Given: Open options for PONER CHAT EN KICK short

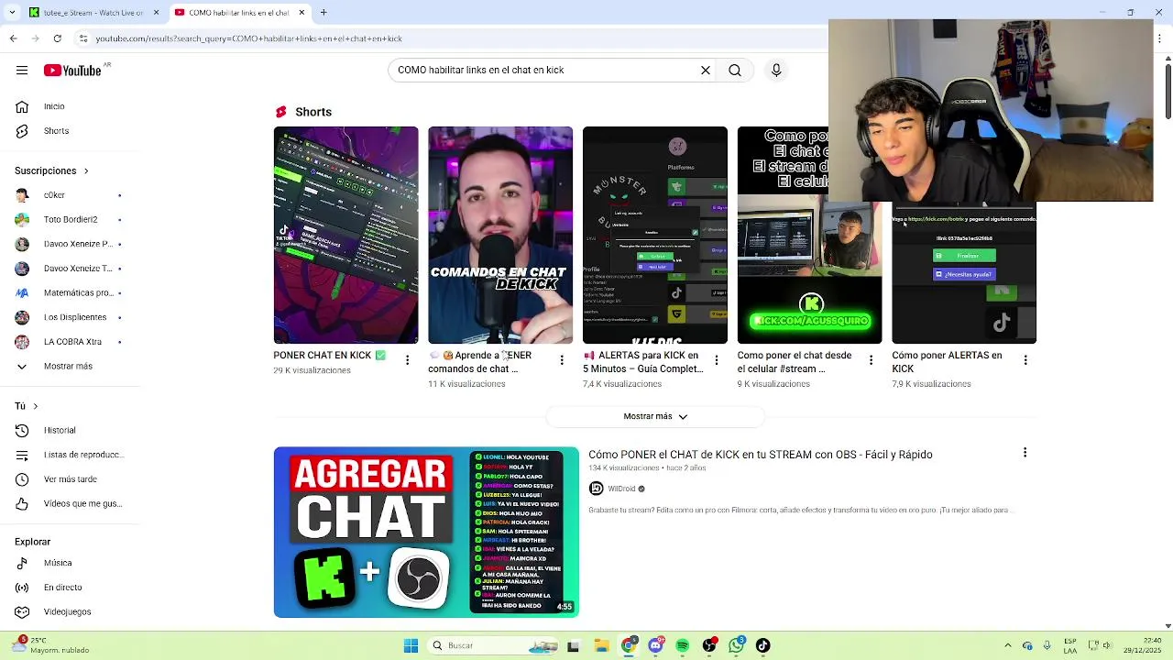Looking at the screenshot, I should [x=408, y=360].
